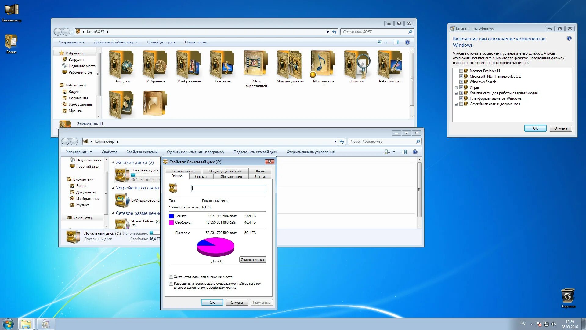
Task: Switch to the Оборудование tab
Action: 230,177
